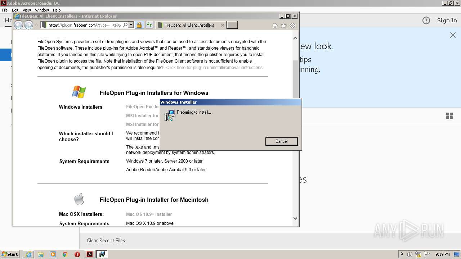
Task: Open the Mac OS 10.9+ Installer link
Action: coord(149,214)
